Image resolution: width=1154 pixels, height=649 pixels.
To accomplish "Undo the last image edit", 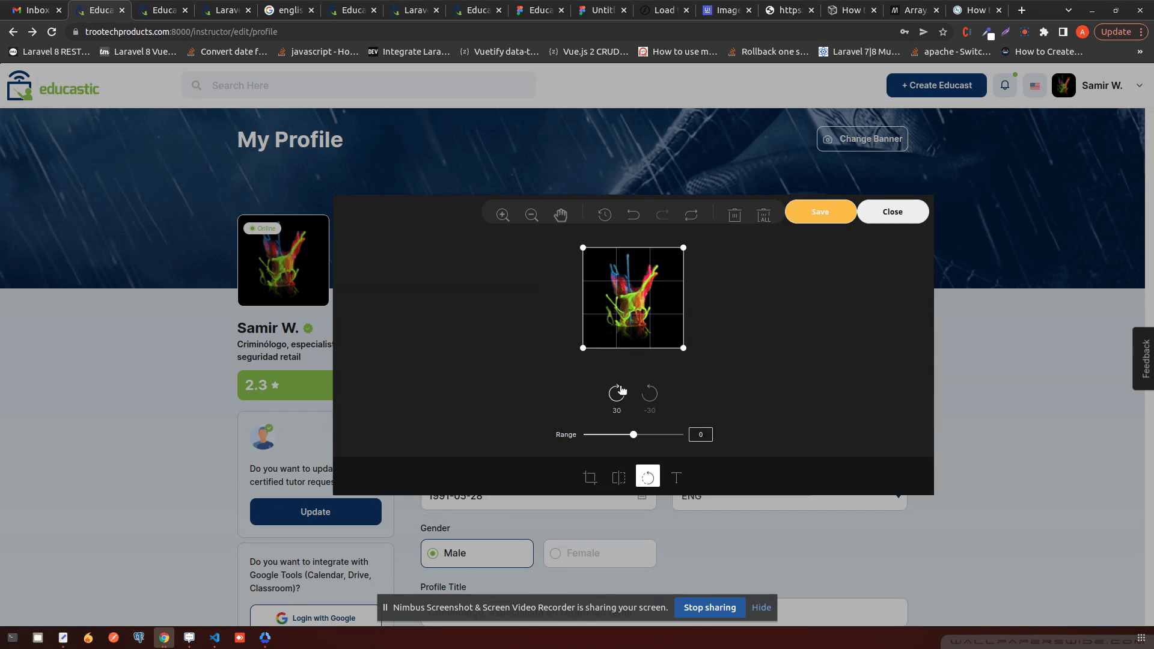I will coord(633,215).
